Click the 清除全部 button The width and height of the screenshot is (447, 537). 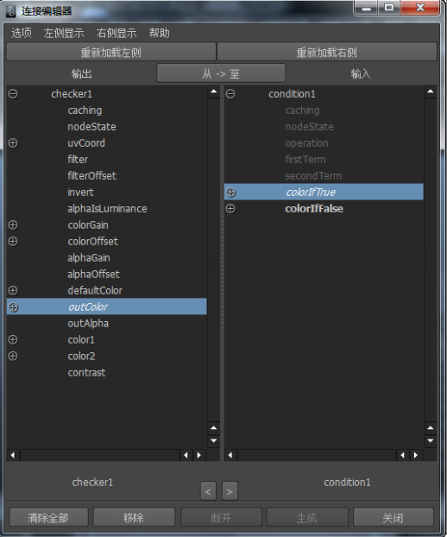(48, 517)
